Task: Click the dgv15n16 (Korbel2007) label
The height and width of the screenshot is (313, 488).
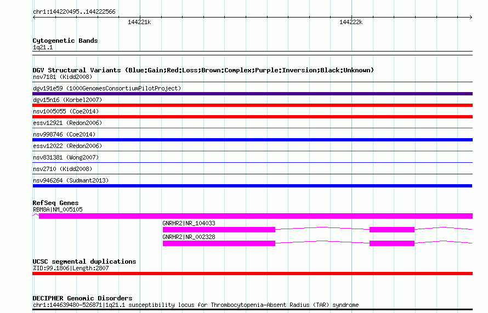Action: click(x=67, y=100)
